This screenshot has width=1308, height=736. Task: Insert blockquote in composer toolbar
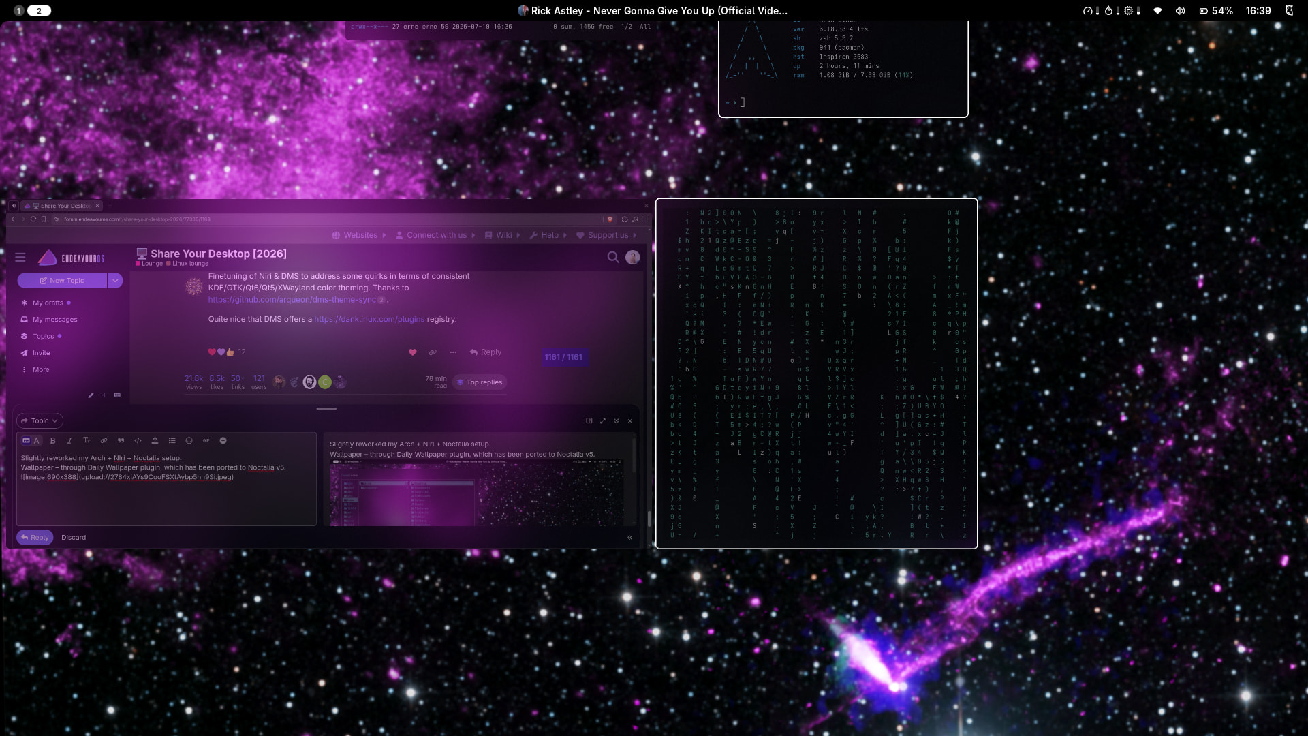point(121,441)
